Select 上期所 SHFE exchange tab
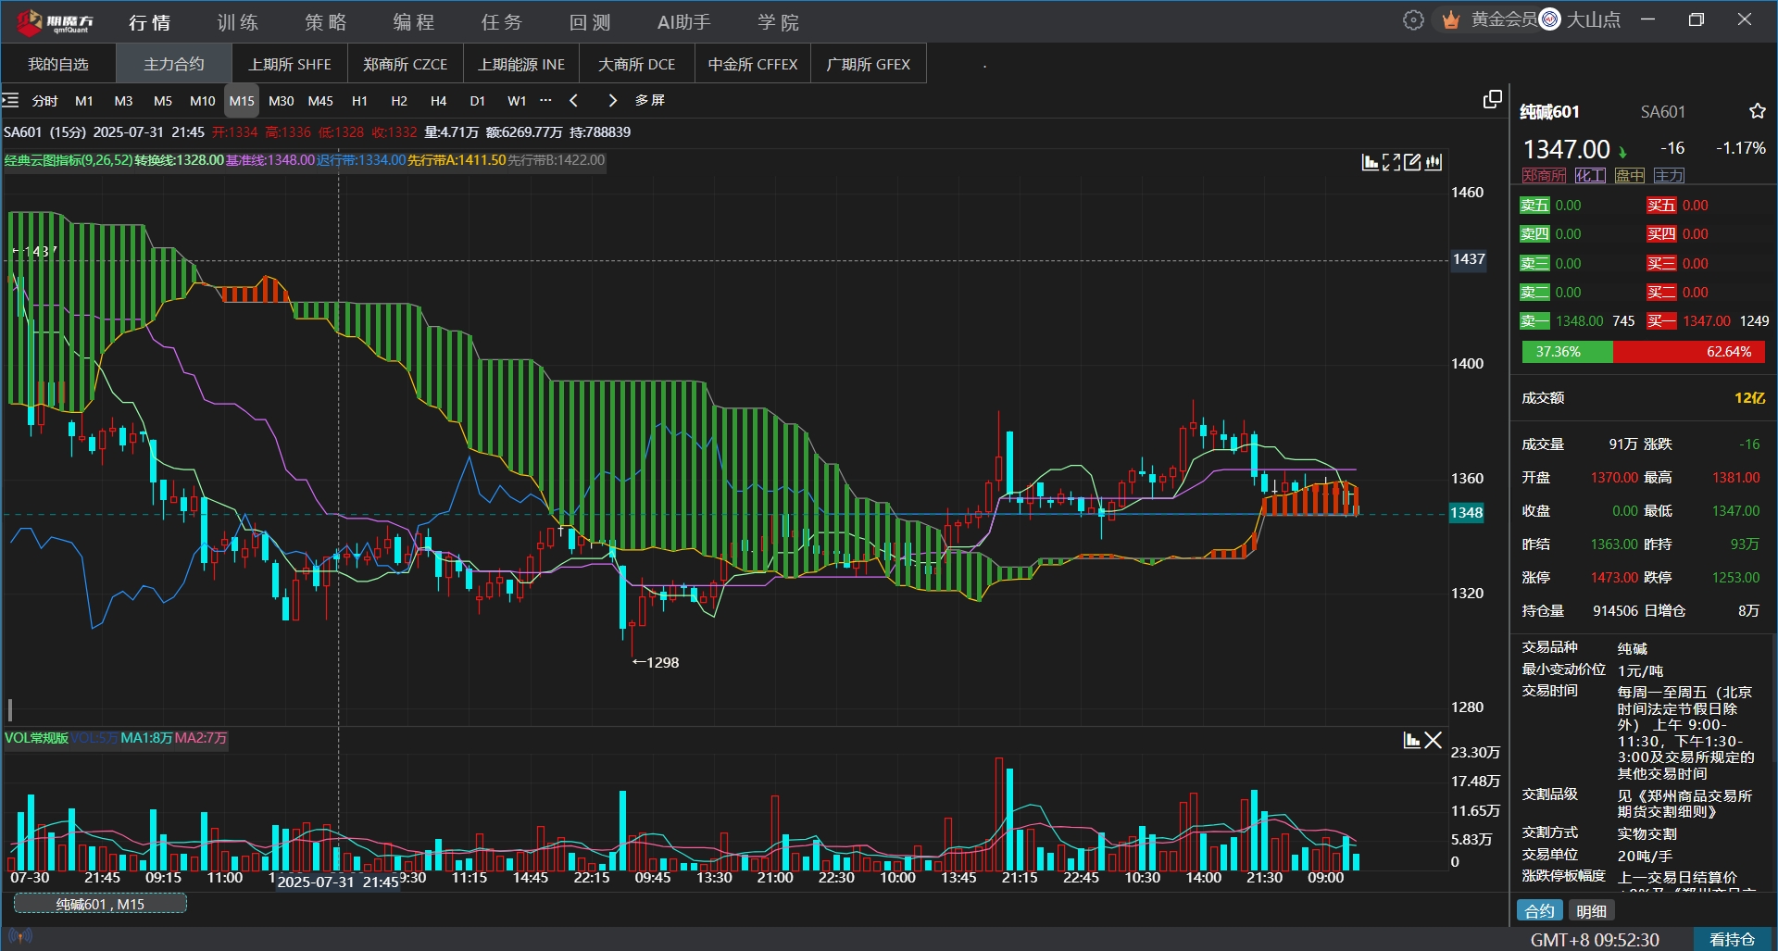The height and width of the screenshot is (951, 1778). [290, 64]
